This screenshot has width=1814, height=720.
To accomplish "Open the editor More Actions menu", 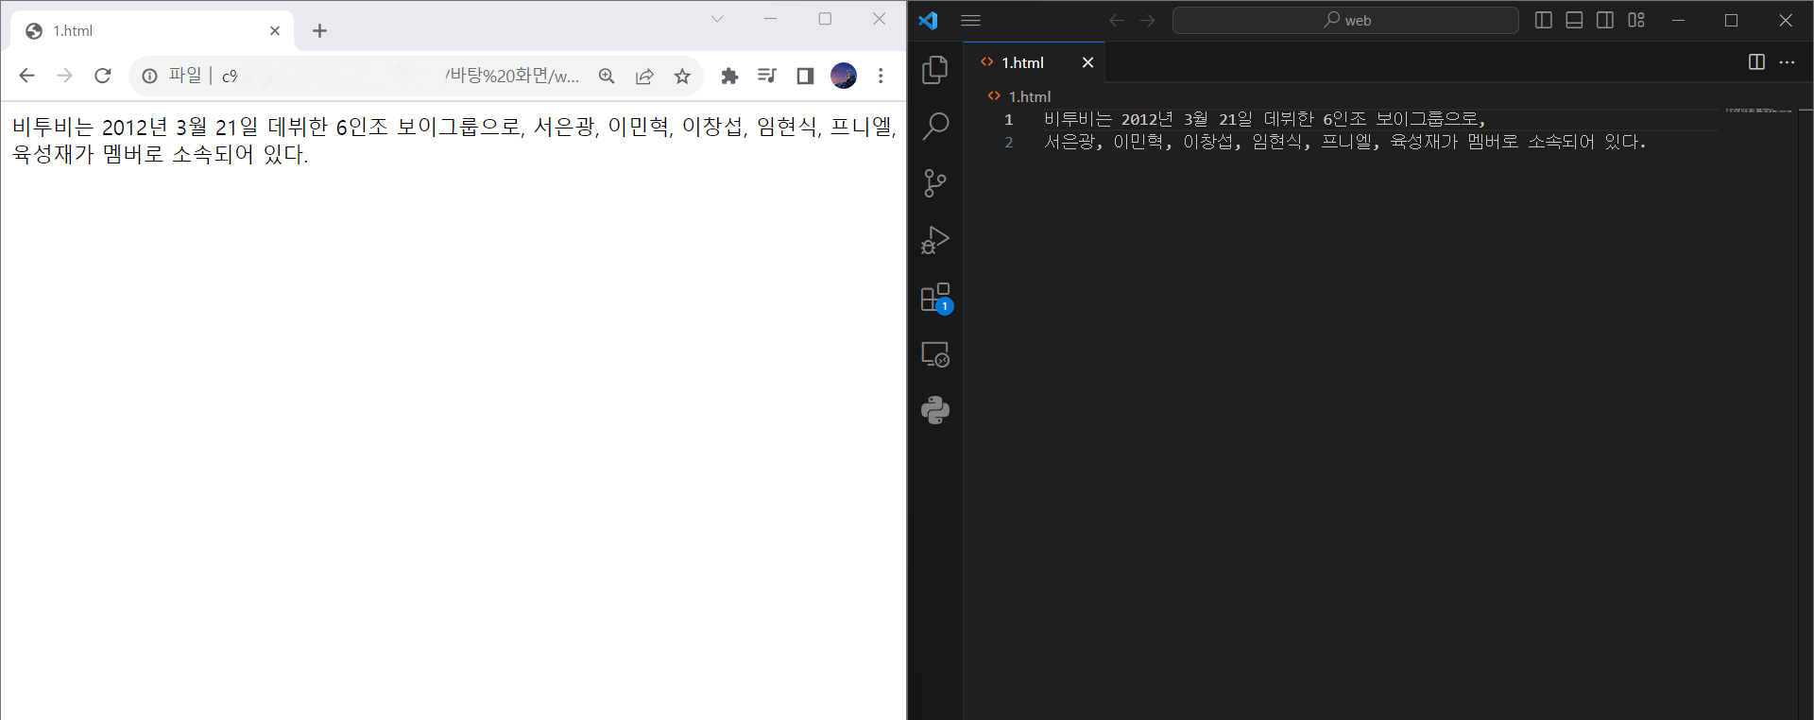I will point(1787,61).
